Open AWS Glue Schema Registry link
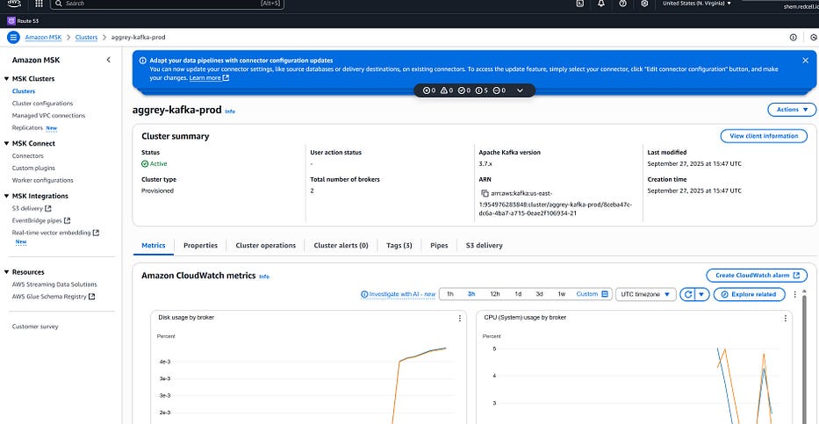The height and width of the screenshot is (424, 819). [54, 297]
